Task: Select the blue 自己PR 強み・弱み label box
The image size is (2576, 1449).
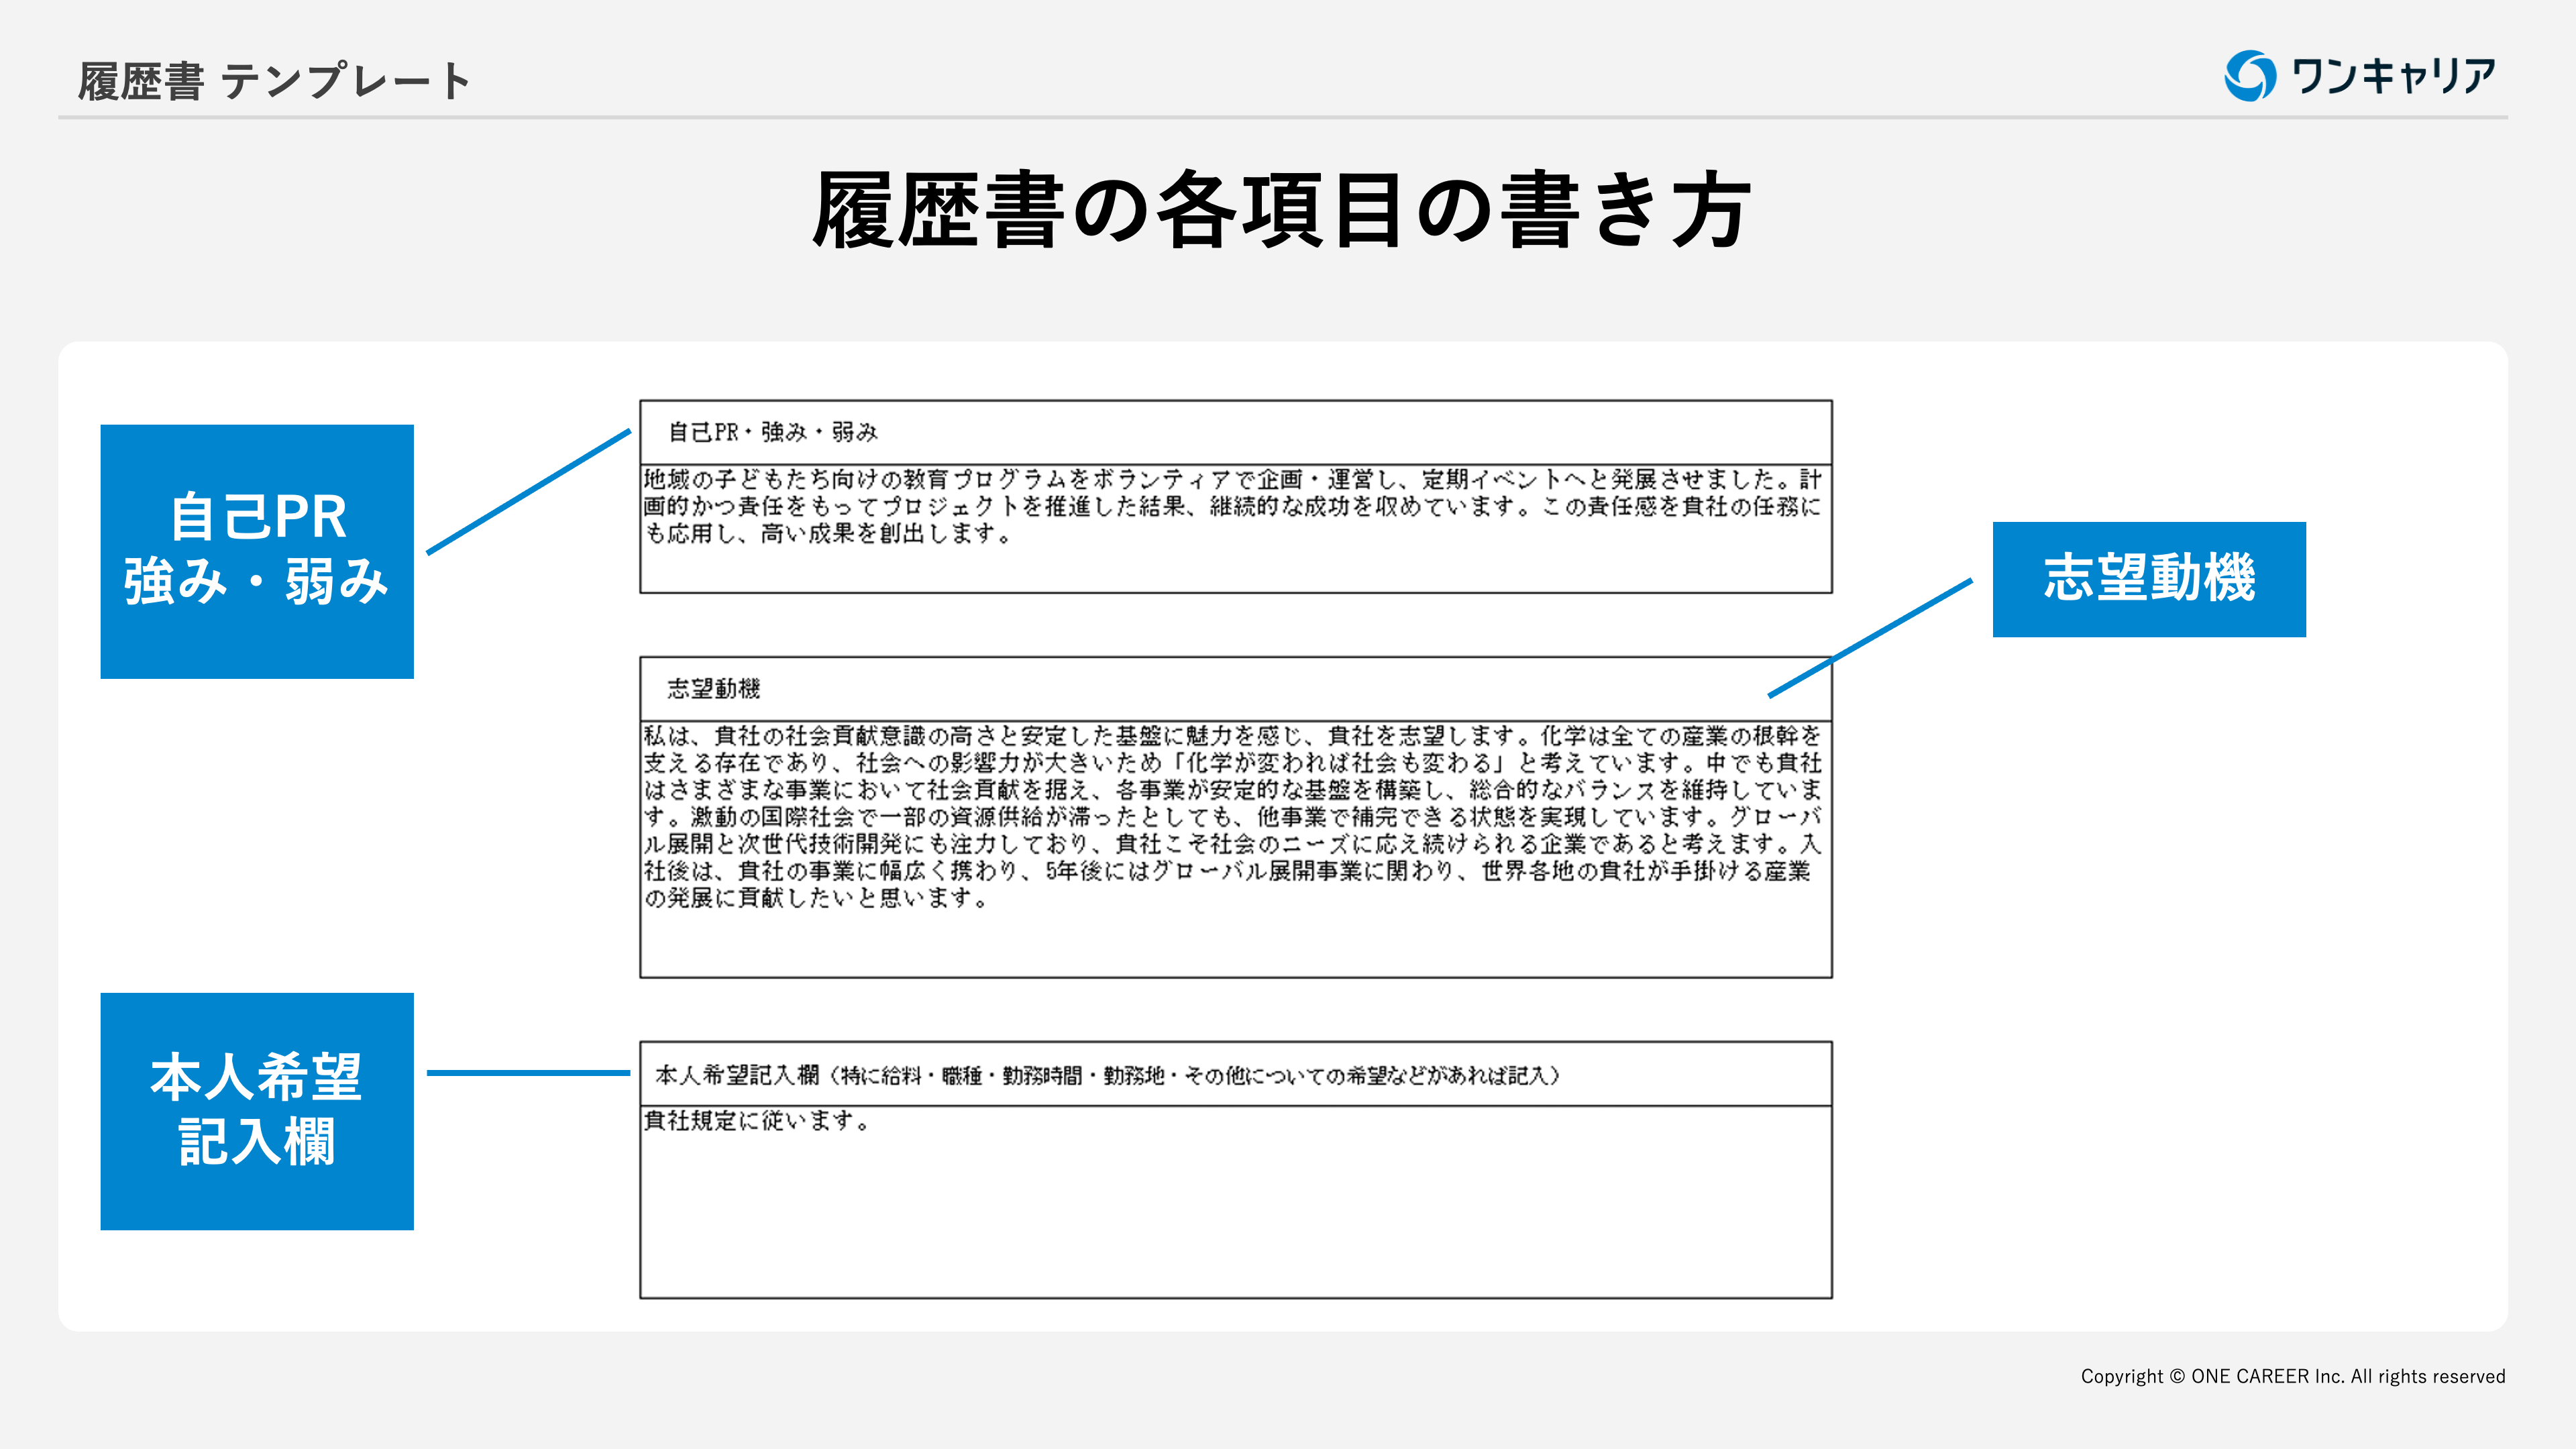Action: click(x=257, y=551)
